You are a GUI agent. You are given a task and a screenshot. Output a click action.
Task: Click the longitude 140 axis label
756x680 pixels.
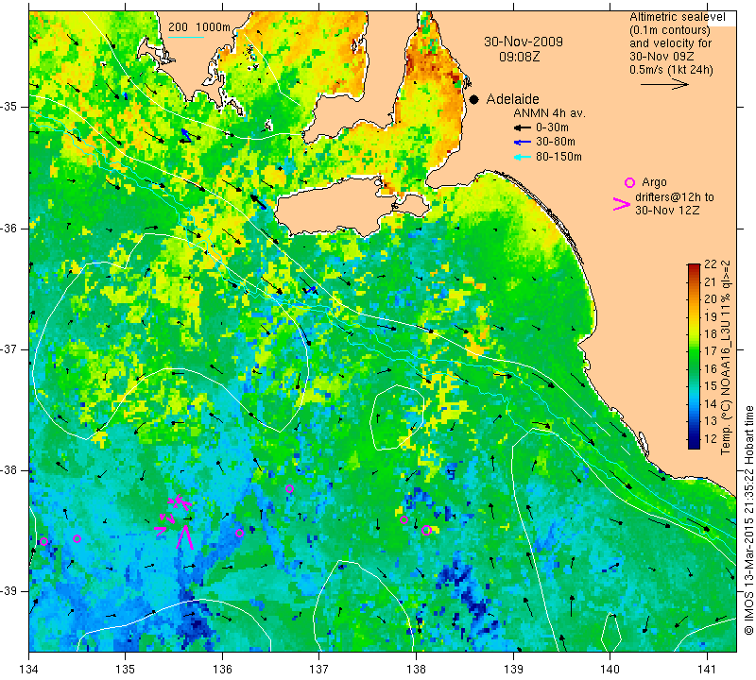tap(610, 669)
